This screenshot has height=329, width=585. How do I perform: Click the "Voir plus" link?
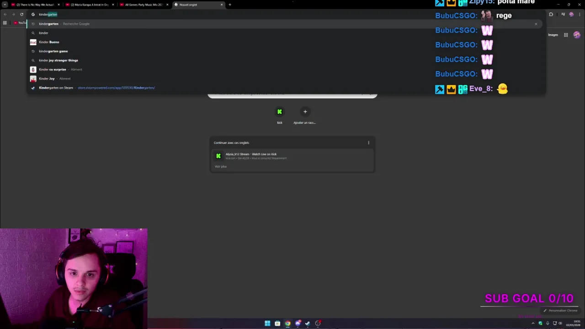(x=221, y=166)
